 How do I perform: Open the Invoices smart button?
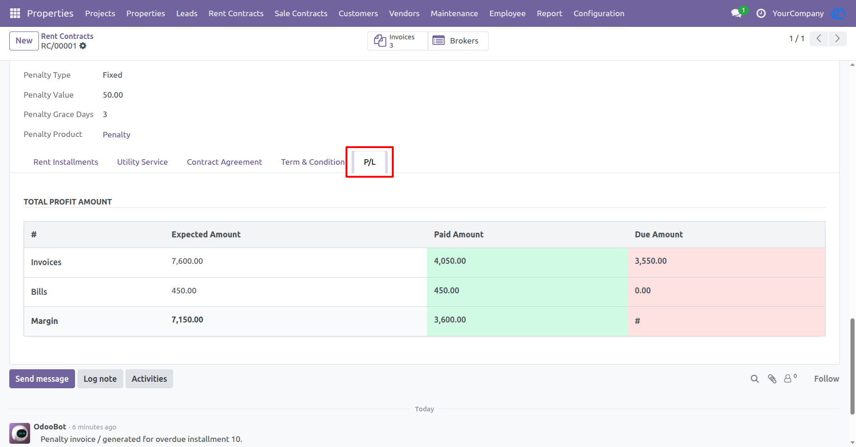coord(398,41)
